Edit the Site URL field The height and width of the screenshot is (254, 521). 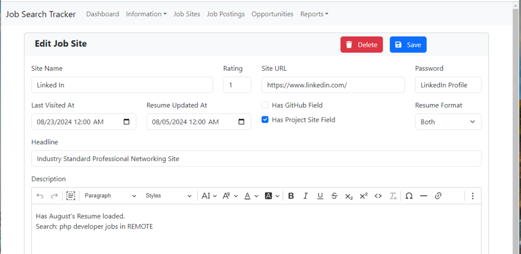(x=333, y=85)
